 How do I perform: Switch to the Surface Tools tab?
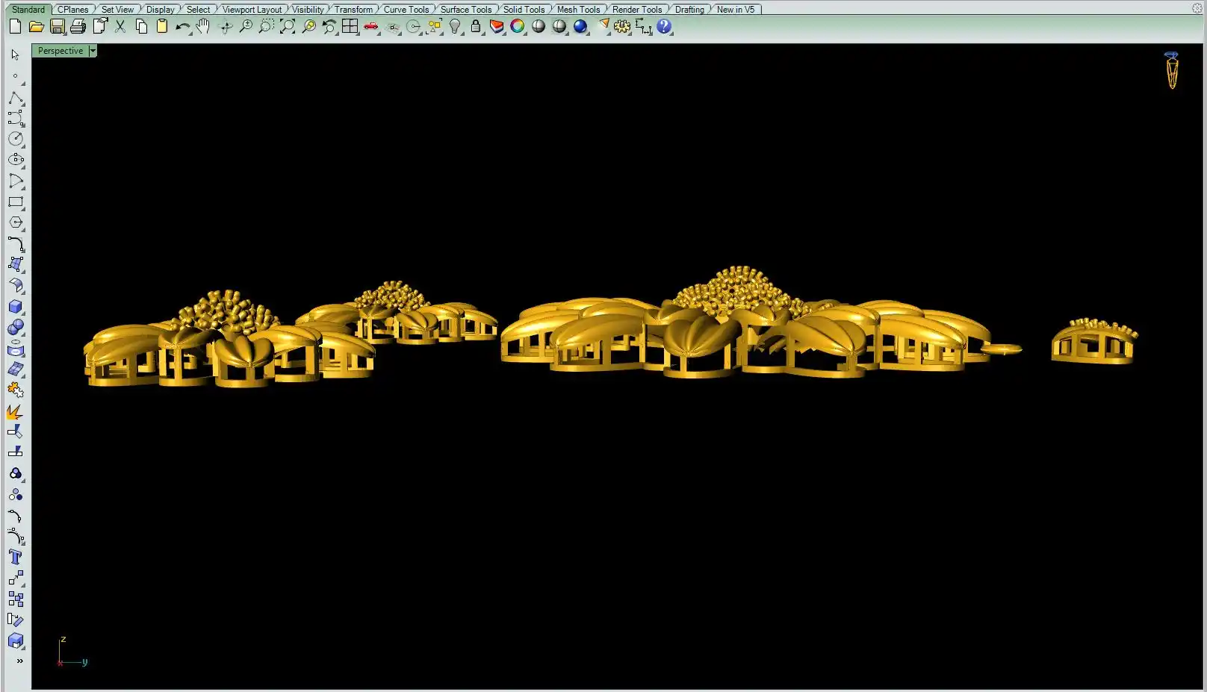[x=465, y=10]
